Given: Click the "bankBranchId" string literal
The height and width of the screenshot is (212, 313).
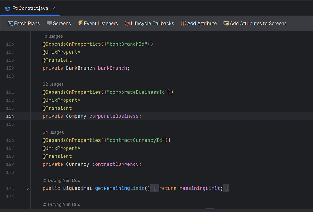Looking at the screenshot, I should click(x=127, y=44).
